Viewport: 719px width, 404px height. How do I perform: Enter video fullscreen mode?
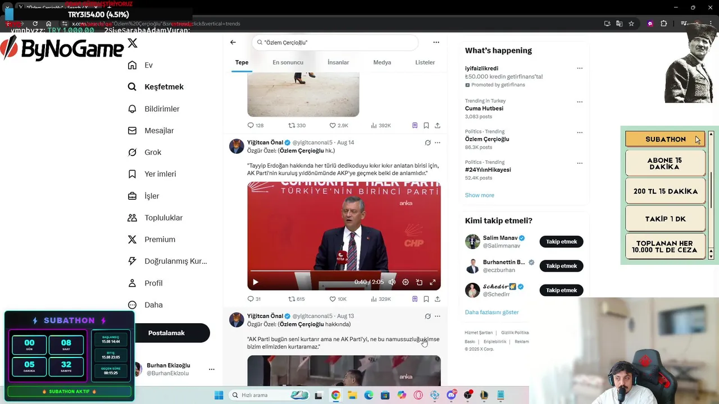433,282
